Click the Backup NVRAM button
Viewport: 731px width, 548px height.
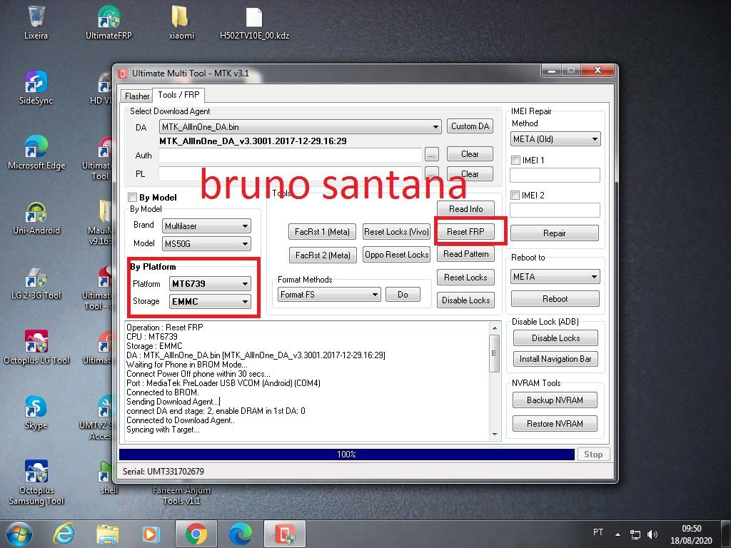555,400
